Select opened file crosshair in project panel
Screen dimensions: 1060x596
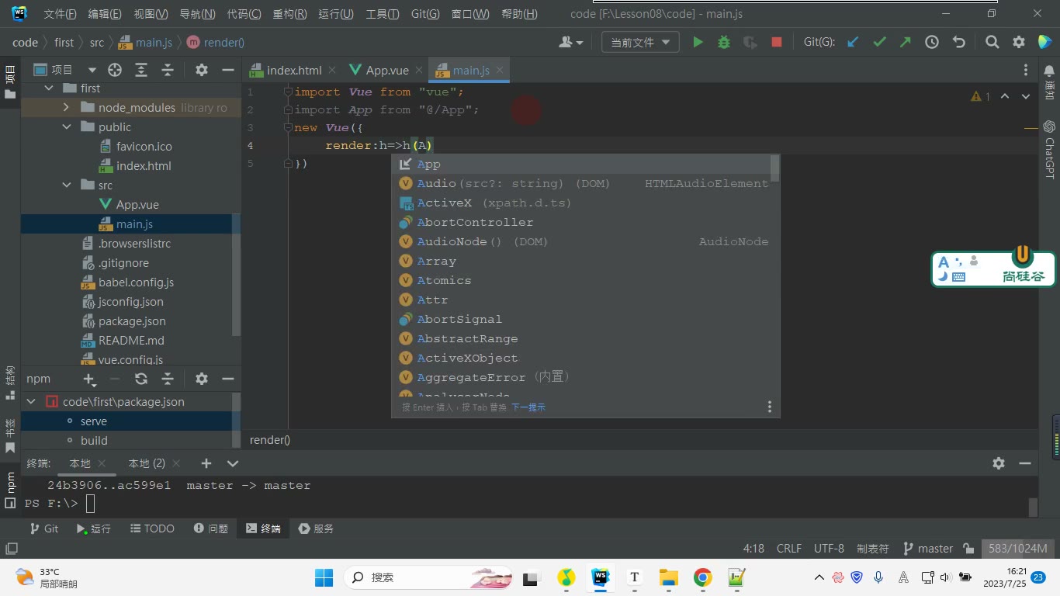pyautogui.click(x=115, y=70)
